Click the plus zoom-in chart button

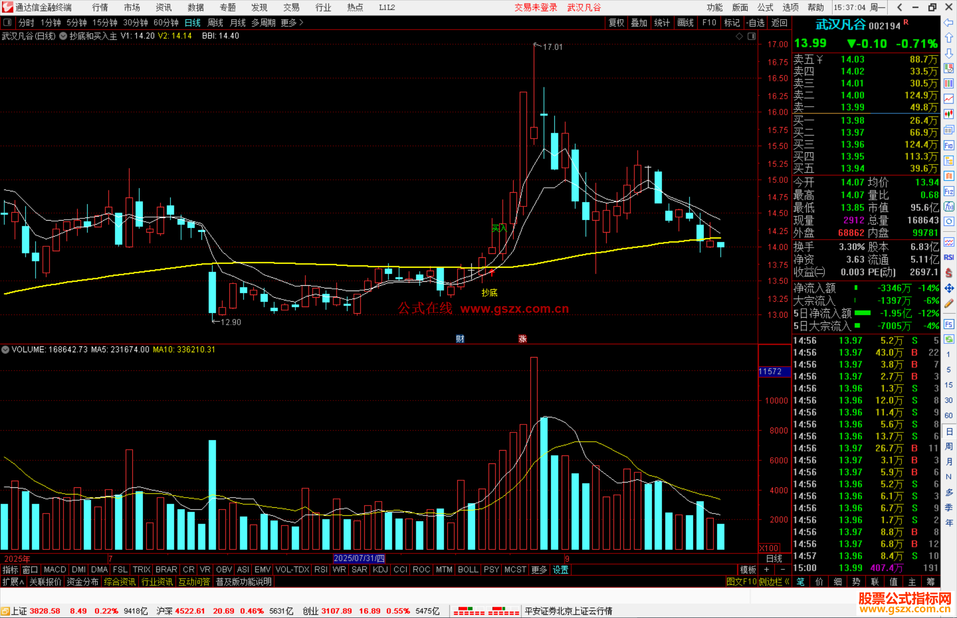(766, 570)
